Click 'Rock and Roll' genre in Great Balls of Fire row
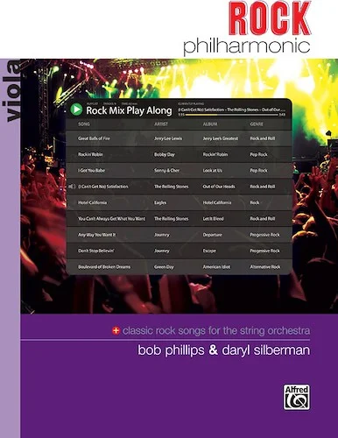The width and height of the screenshot is (338, 438). tap(262, 138)
